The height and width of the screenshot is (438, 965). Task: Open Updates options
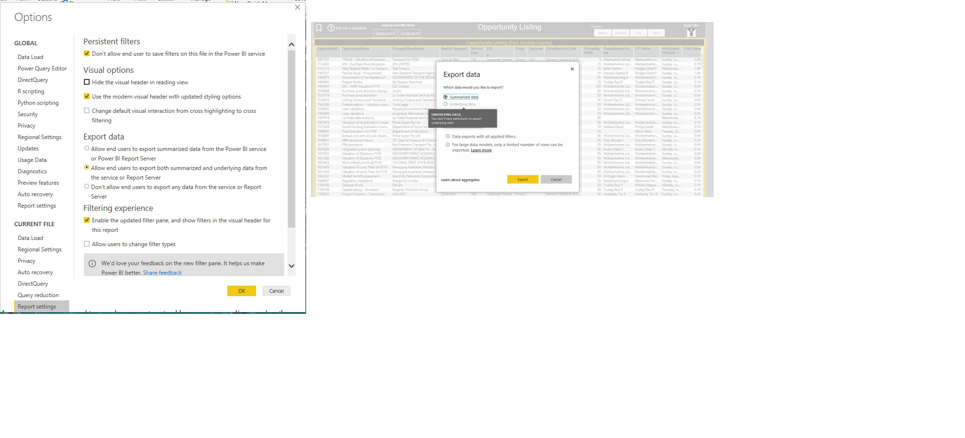pyautogui.click(x=28, y=149)
